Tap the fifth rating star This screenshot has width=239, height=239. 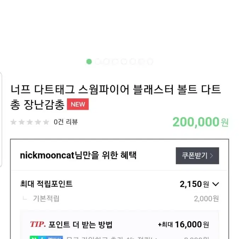46,122
